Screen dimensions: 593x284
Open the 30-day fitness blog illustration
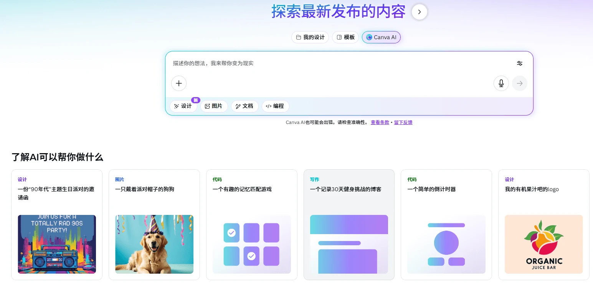coord(349,244)
